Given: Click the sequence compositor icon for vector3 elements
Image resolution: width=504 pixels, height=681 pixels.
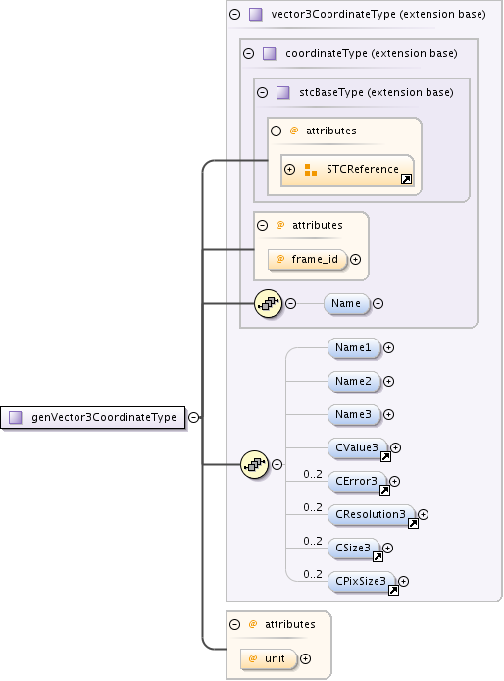Looking at the screenshot, I should click(254, 465).
